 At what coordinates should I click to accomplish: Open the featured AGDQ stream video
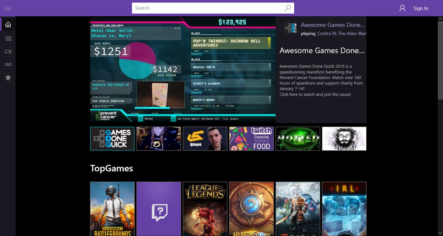click(183, 70)
